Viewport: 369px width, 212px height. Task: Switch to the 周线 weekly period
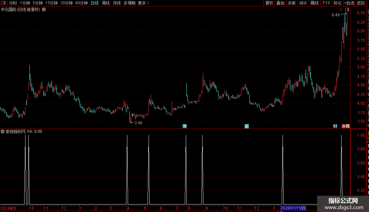106,3
